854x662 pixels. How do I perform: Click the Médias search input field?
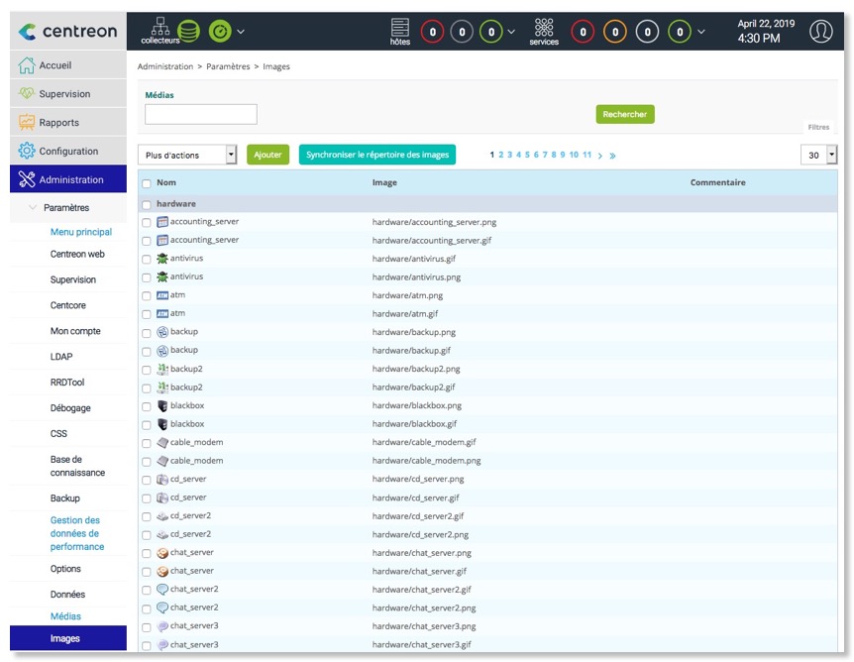[201, 114]
